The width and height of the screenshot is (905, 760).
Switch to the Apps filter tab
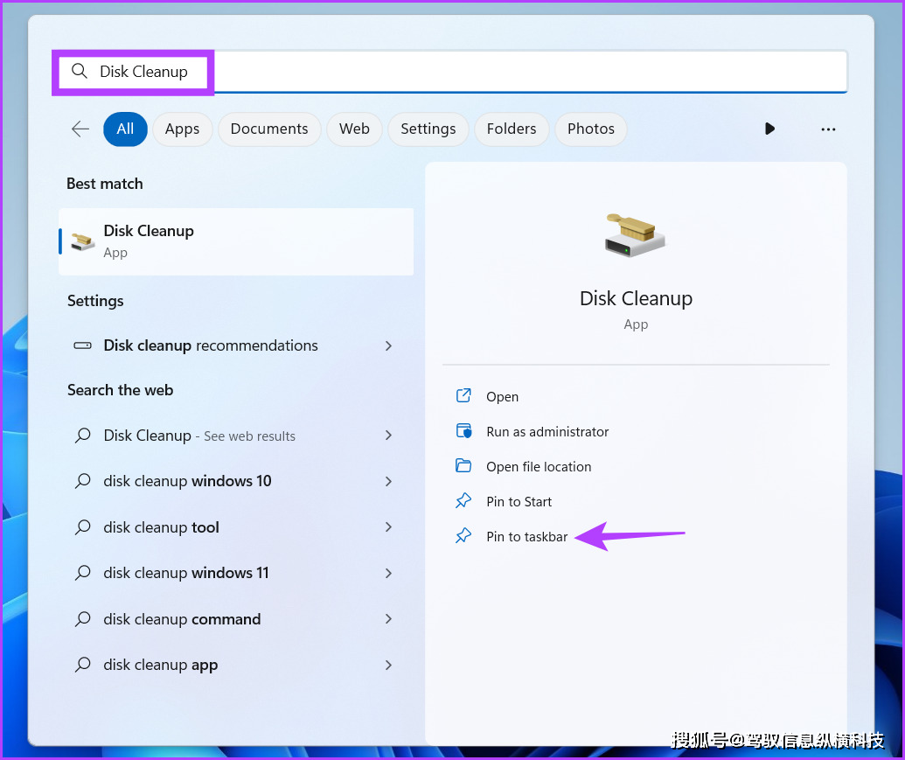183,129
